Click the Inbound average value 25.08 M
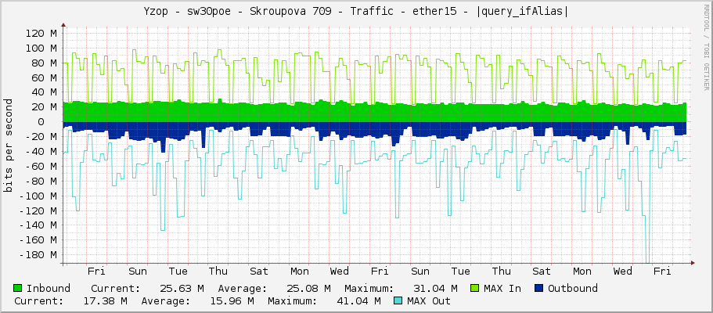Viewport: 713px width, 313px height. 308,289
